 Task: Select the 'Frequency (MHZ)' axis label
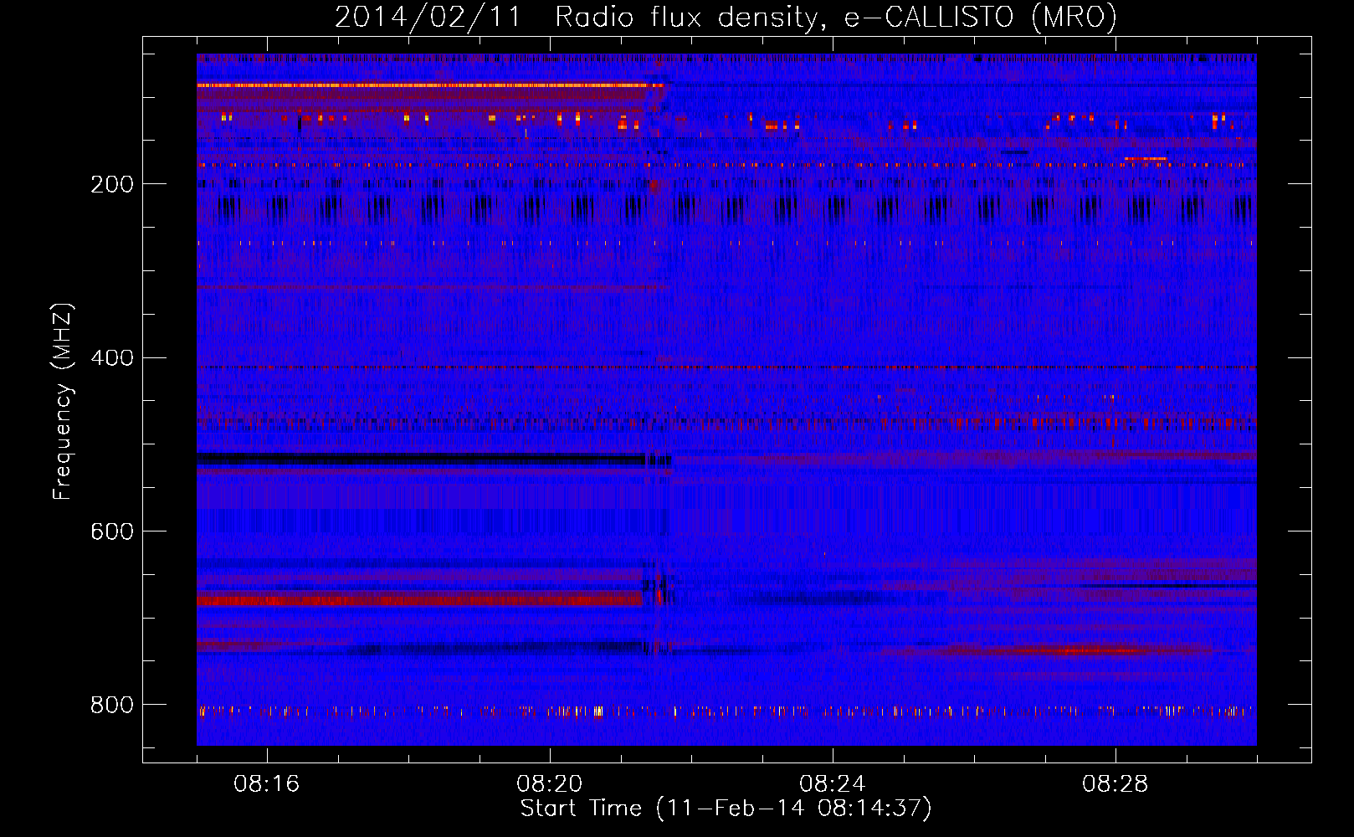[x=63, y=402]
